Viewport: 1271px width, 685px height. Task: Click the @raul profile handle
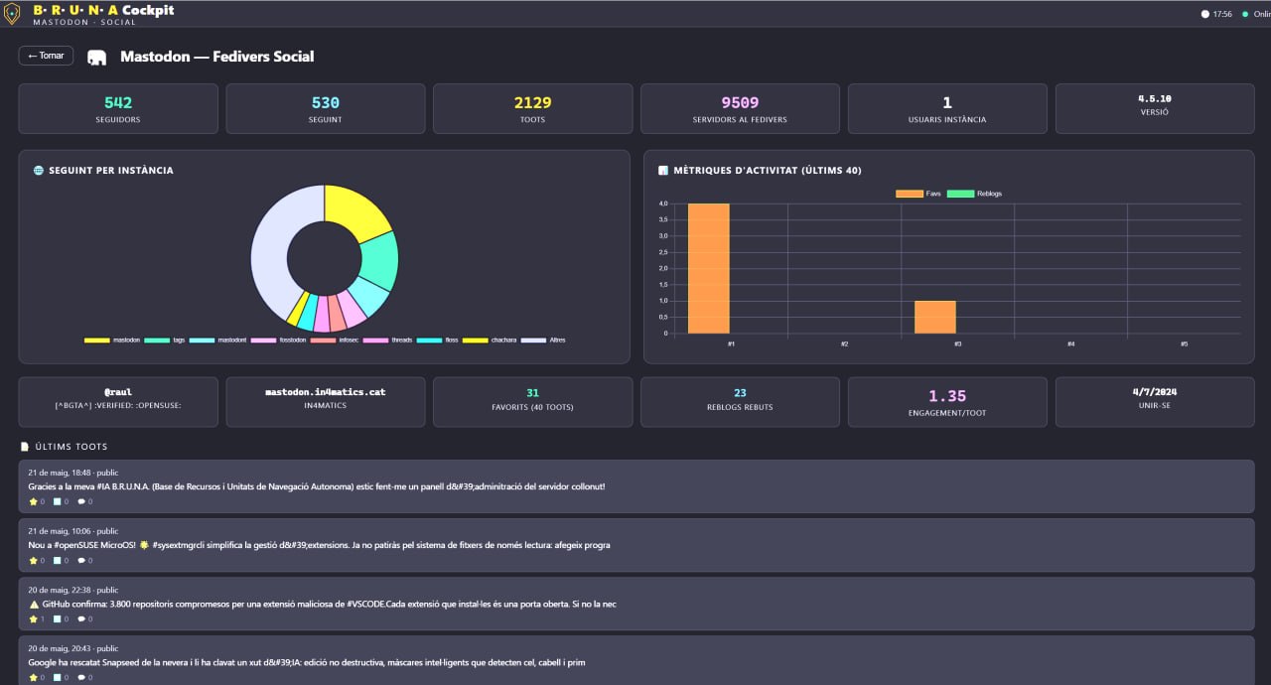118,392
